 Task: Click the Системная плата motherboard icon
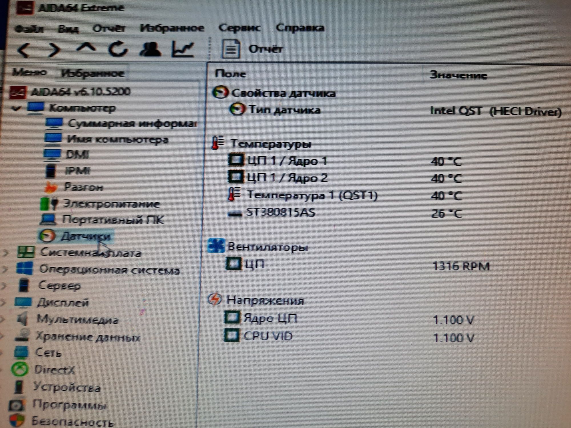[26, 252]
